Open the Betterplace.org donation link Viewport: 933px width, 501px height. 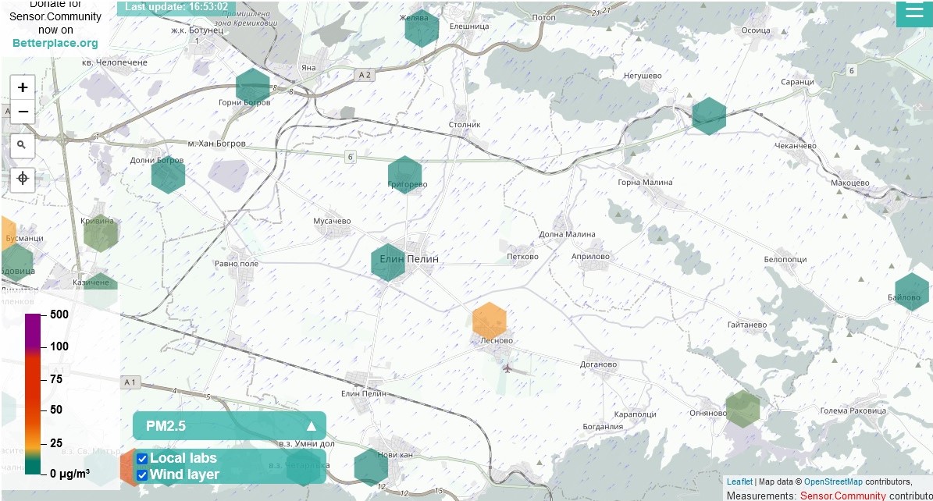[x=55, y=43]
